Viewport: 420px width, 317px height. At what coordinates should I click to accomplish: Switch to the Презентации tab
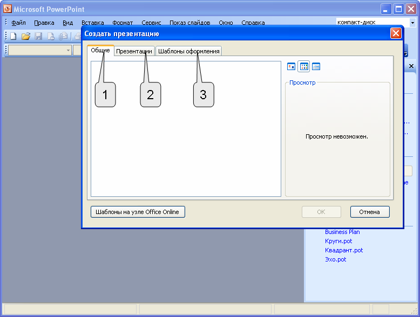pyautogui.click(x=134, y=51)
